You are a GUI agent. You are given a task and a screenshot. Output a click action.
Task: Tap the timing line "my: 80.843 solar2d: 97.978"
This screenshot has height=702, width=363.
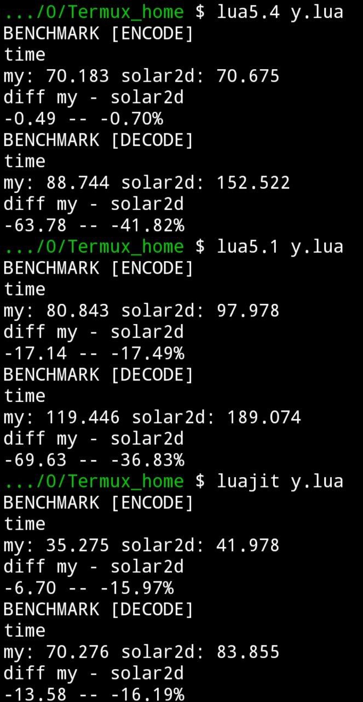(142, 310)
